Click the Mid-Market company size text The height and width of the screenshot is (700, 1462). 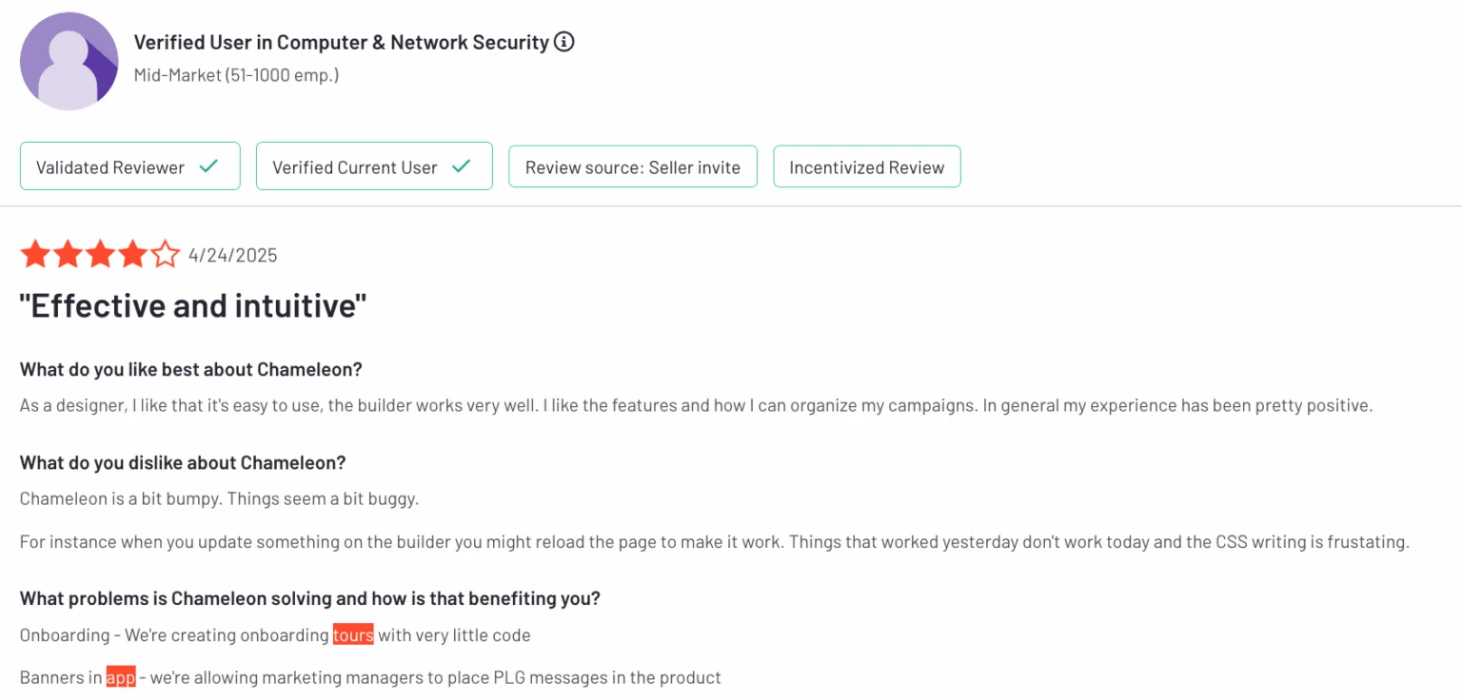pyautogui.click(x=236, y=74)
